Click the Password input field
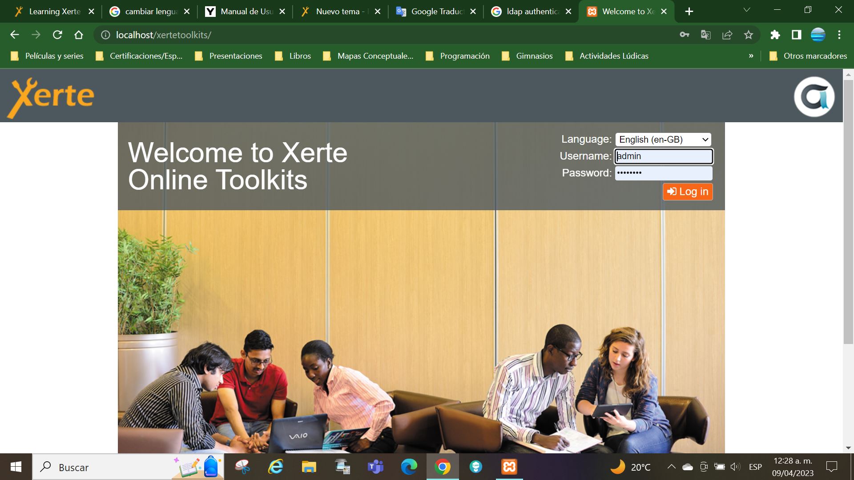This screenshot has height=480, width=854. (x=664, y=173)
